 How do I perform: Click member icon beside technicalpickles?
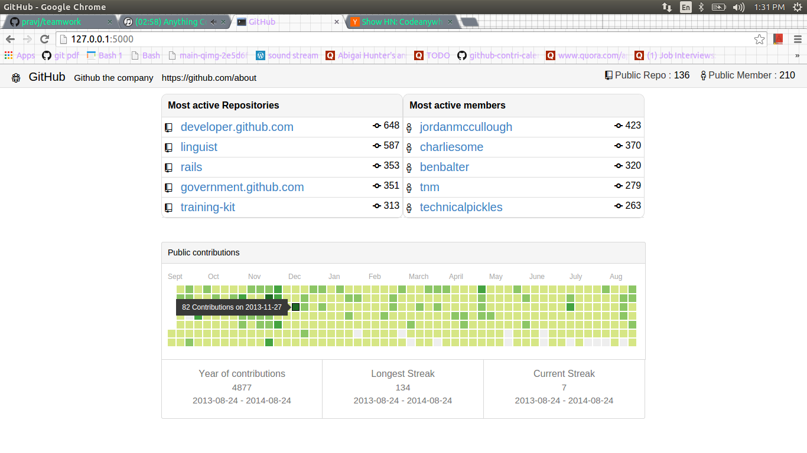coord(409,208)
